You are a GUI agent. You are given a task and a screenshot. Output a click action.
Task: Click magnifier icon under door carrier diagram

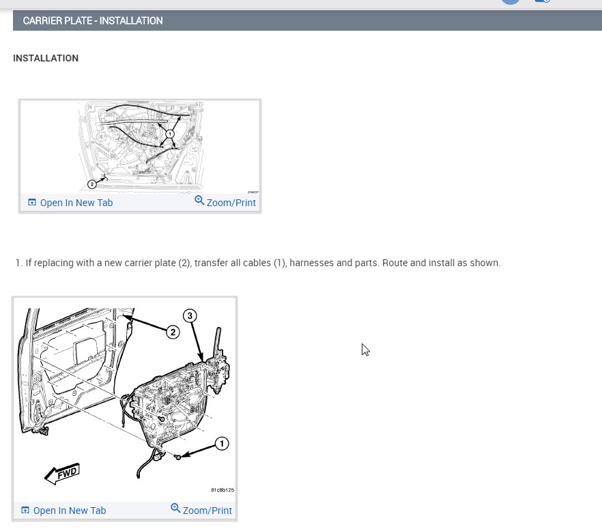point(175,508)
